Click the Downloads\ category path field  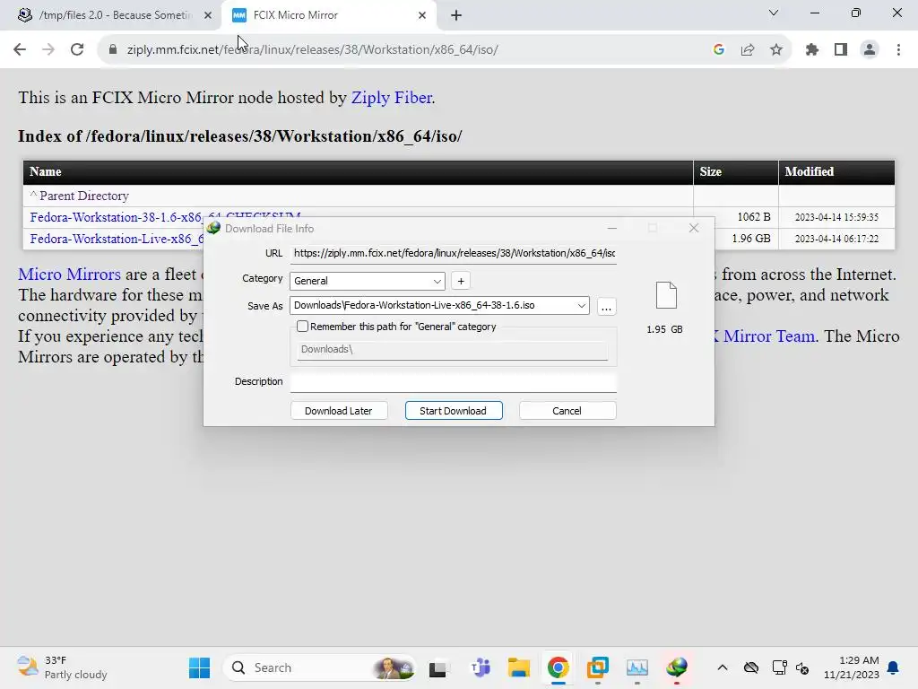(x=452, y=350)
